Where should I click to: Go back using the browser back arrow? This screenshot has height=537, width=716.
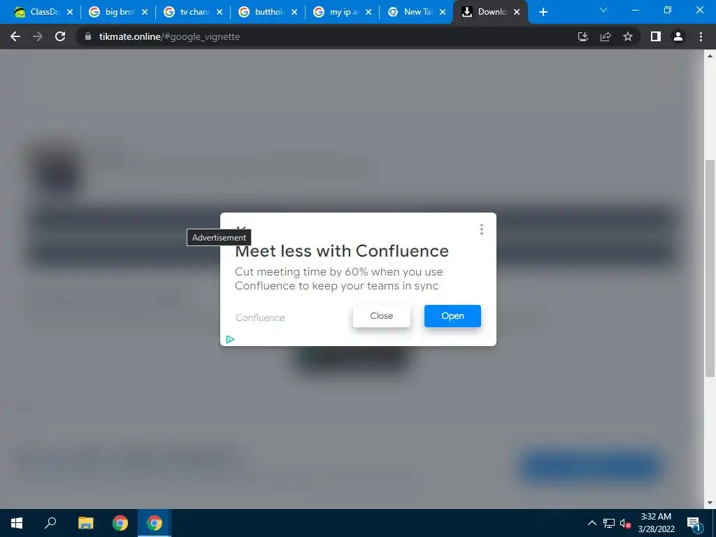coord(15,36)
